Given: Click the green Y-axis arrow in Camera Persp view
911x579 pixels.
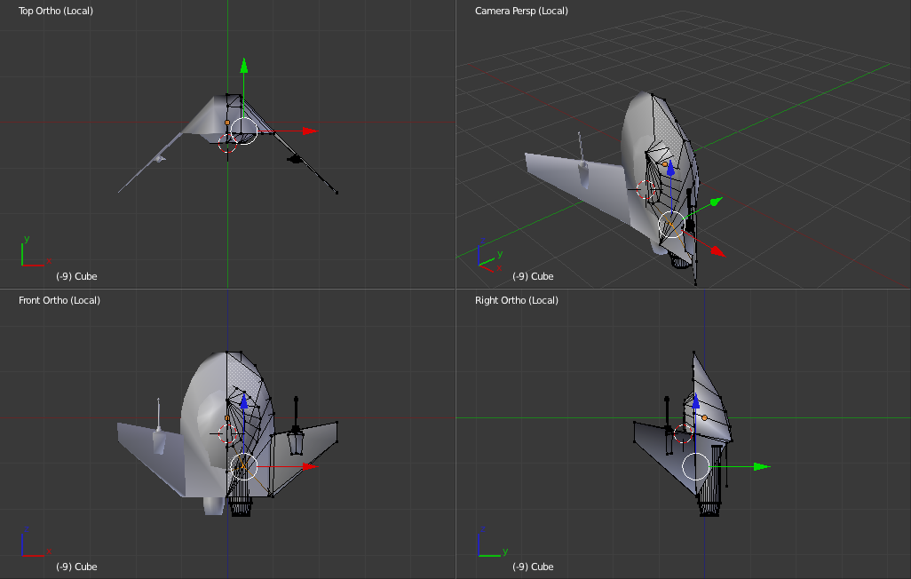Looking at the screenshot, I should pos(716,202).
